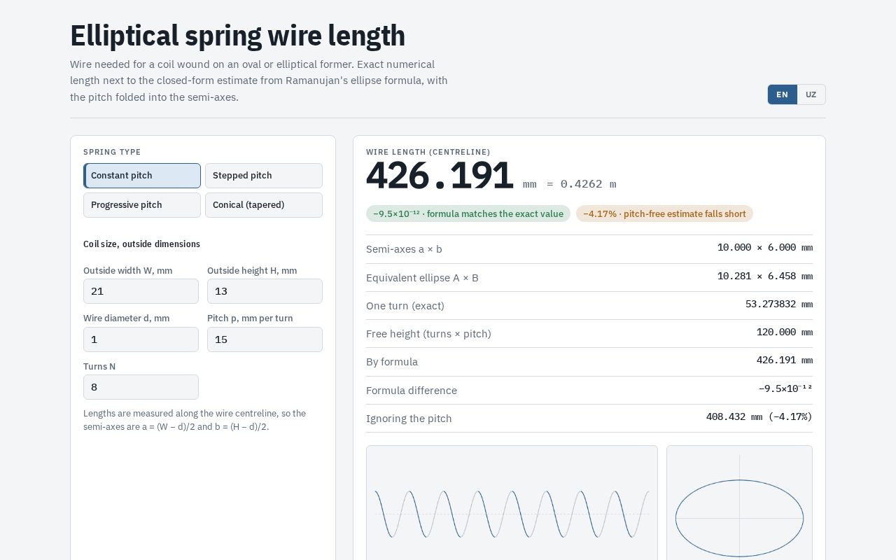896x560 pixels.
Task: Select the 426.191 wire length result
Action: [440, 176]
